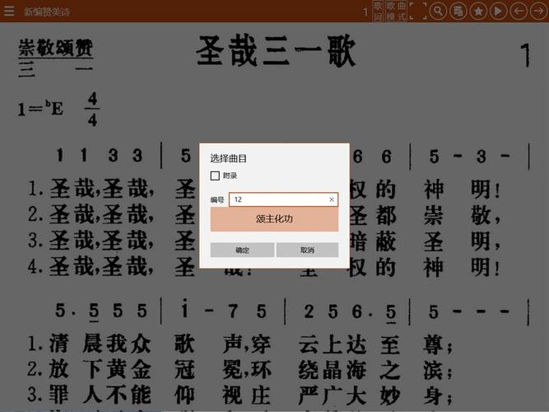Open the hamburger menu

(9, 11)
